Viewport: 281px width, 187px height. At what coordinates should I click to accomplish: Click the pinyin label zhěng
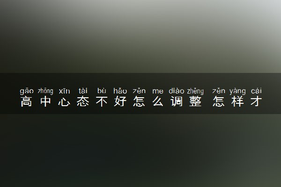point(195,91)
